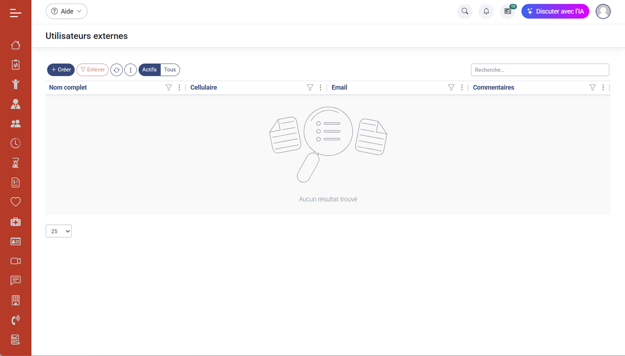Click the heart icon in sidebar
This screenshot has height=356, width=625.
tap(16, 202)
